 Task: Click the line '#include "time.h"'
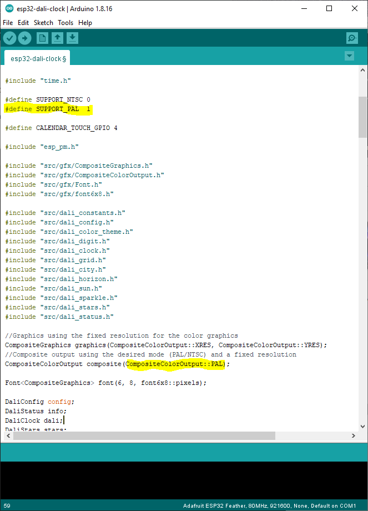pos(38,81)
